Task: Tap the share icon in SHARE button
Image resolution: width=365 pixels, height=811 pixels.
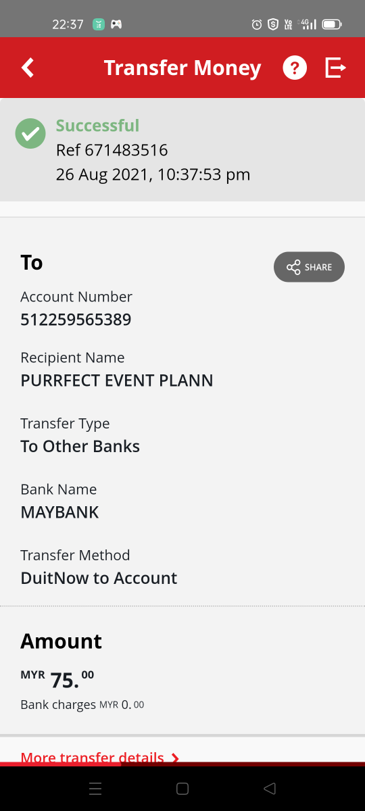Action: pos(293,267)
